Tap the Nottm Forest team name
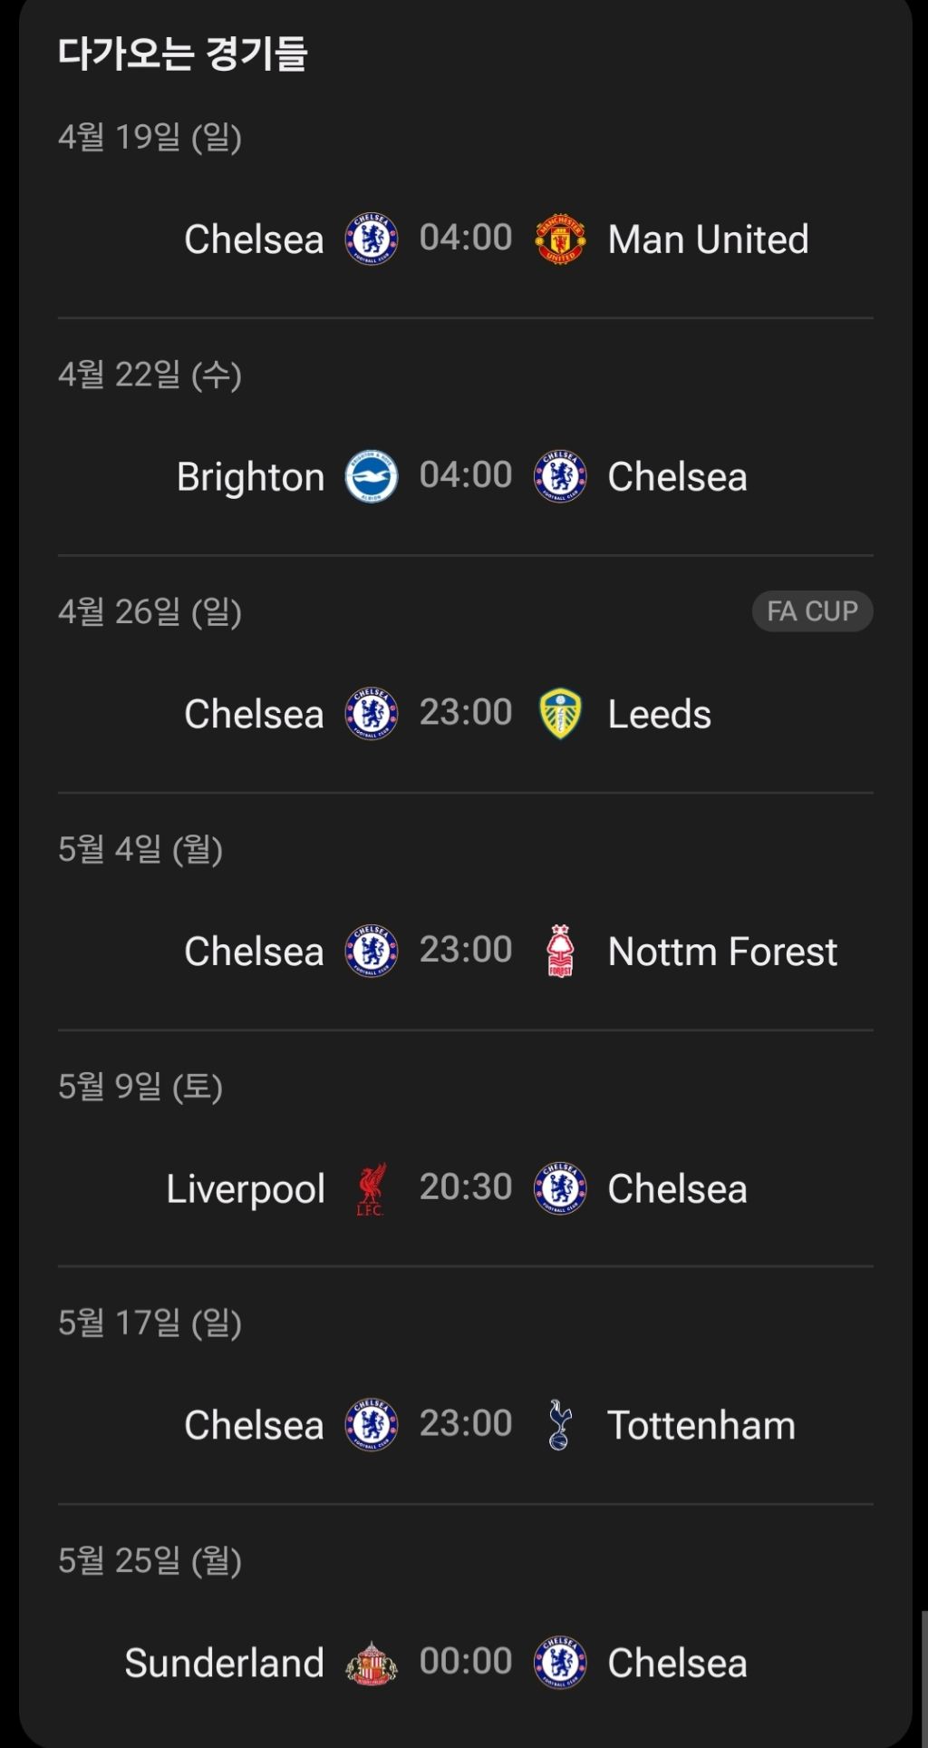Viewport: 928px width, 1748px height. (x=722, y=952)
